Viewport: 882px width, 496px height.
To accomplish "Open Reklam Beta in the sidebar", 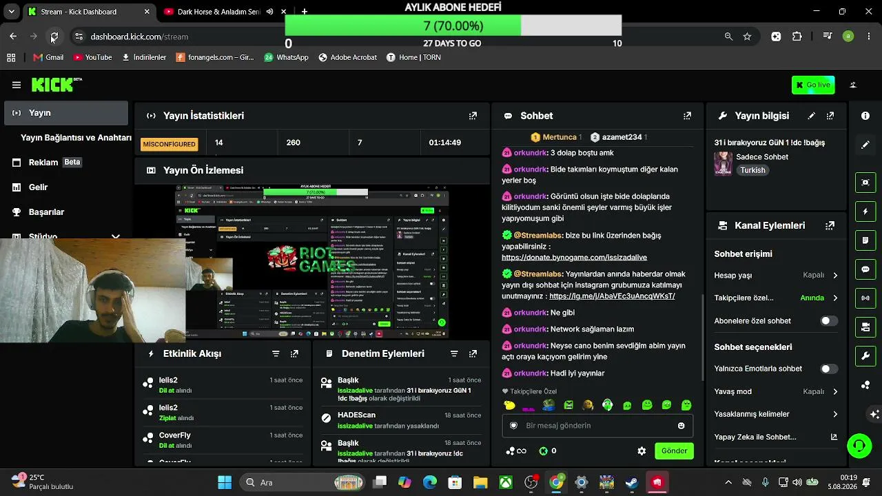I will [66, 163].
